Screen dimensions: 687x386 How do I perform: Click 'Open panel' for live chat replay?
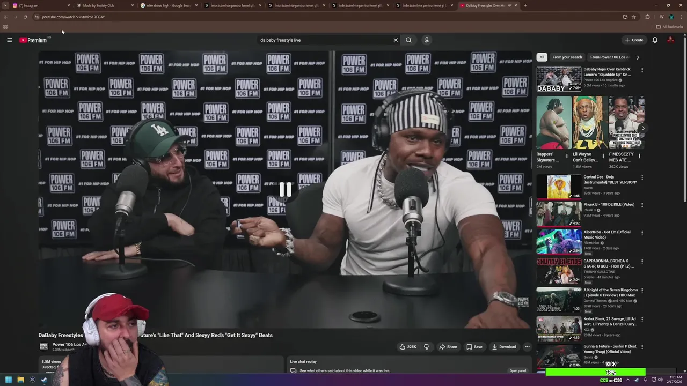pos(517,370)
